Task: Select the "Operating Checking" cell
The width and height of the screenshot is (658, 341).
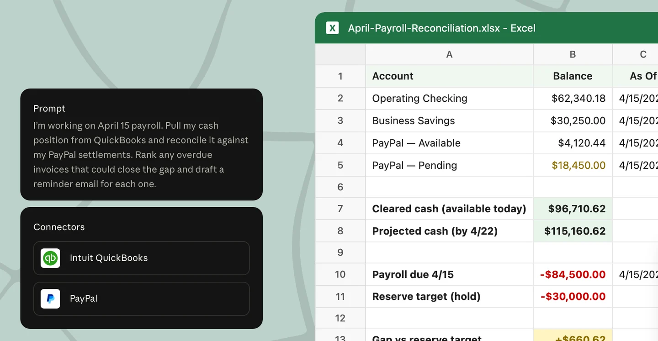Action: point(449,99)
